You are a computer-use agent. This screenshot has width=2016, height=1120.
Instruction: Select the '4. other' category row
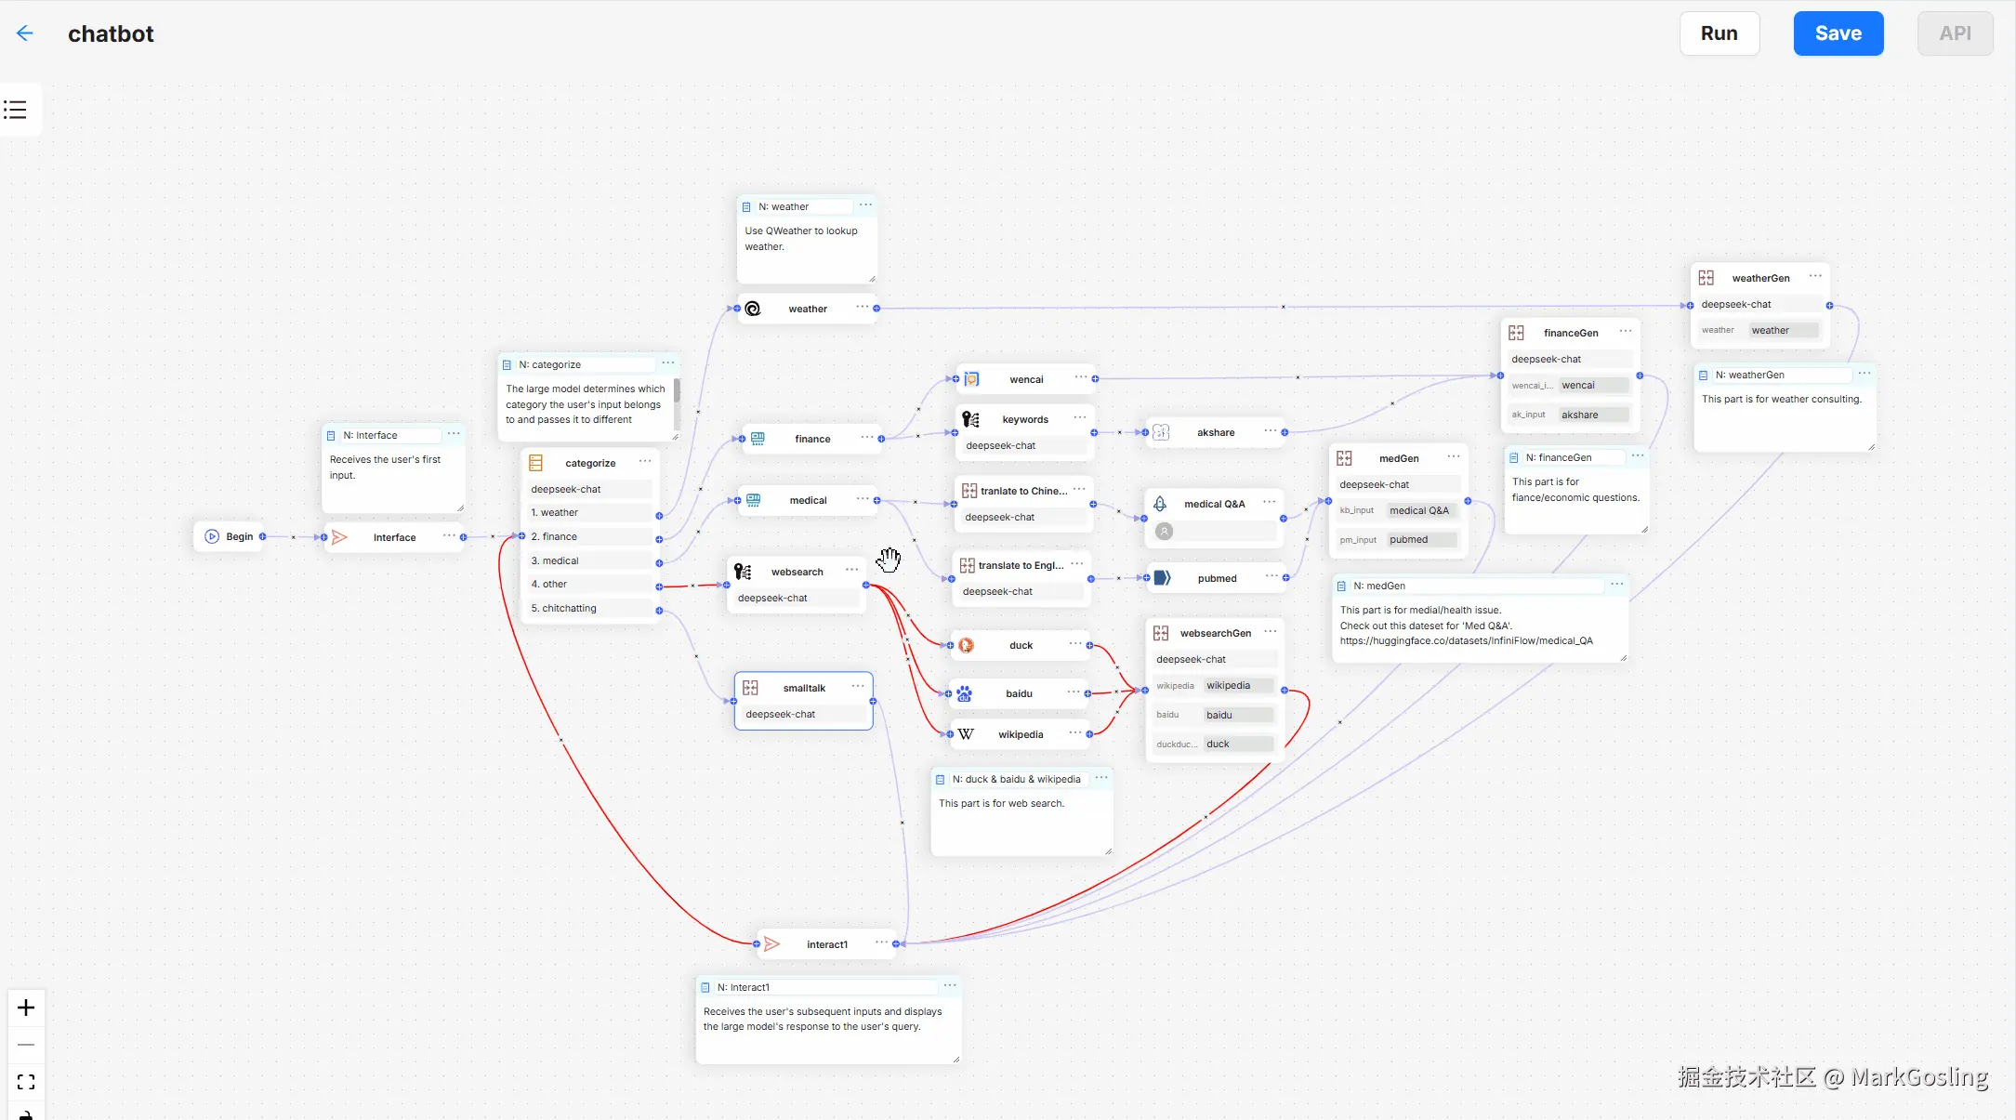click(x=590, y=584)
